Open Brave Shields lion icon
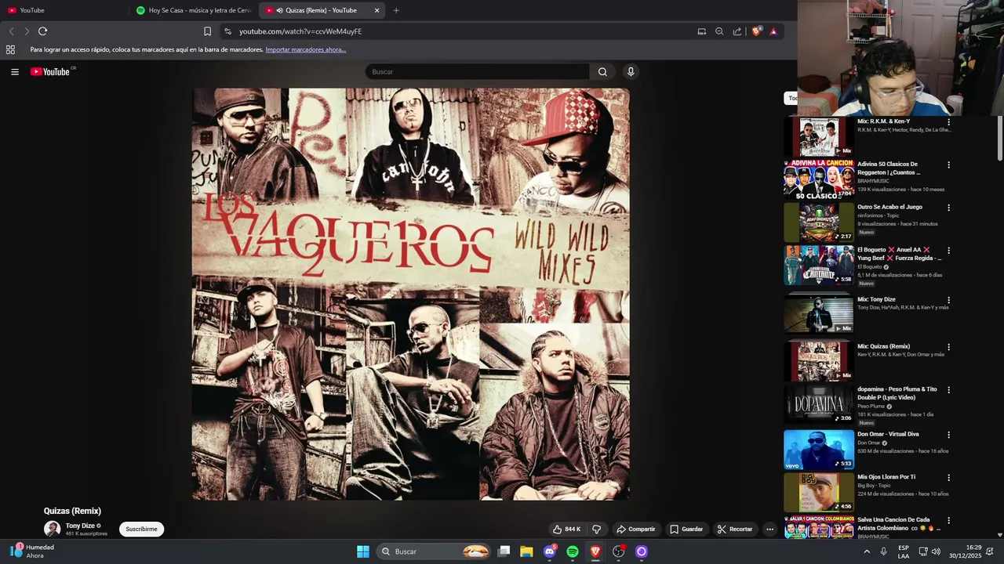1004x564 pixels. [756, 31]
